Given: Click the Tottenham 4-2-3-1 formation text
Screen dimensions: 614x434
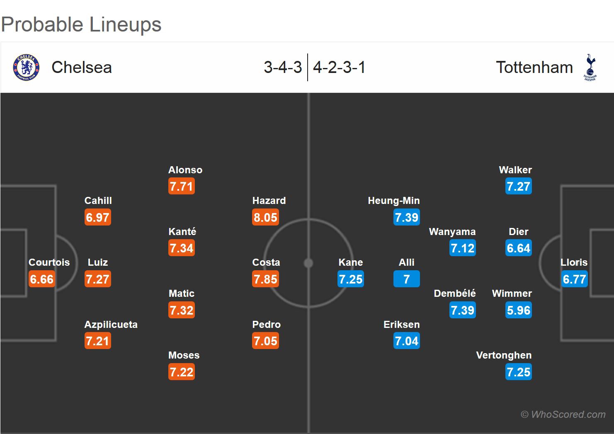Looking at the screenshot, I should tap(339, 67).
